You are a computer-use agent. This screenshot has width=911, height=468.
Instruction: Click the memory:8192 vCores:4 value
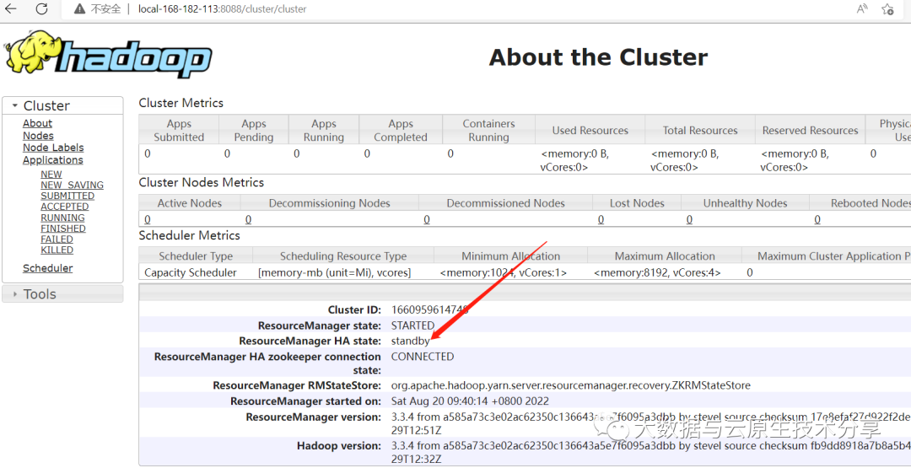(657, 272)
